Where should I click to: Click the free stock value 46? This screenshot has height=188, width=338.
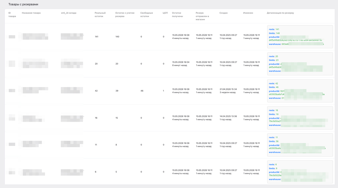pos(142,91)
